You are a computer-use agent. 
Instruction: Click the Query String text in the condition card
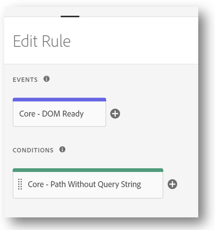(x=119, y=185)
